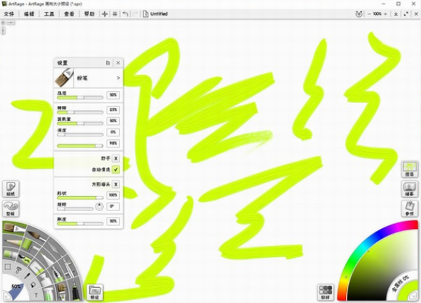Screen dimensions: 421x303
Task: Open the layers panel button on the right
Action: click(410, 170)
